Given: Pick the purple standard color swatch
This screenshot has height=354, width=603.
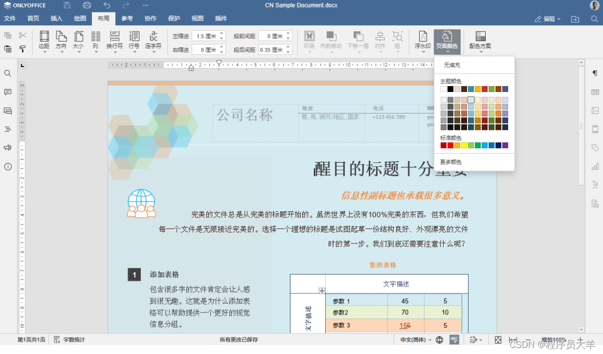Looking at the screenshot, I should coord(505,145).
